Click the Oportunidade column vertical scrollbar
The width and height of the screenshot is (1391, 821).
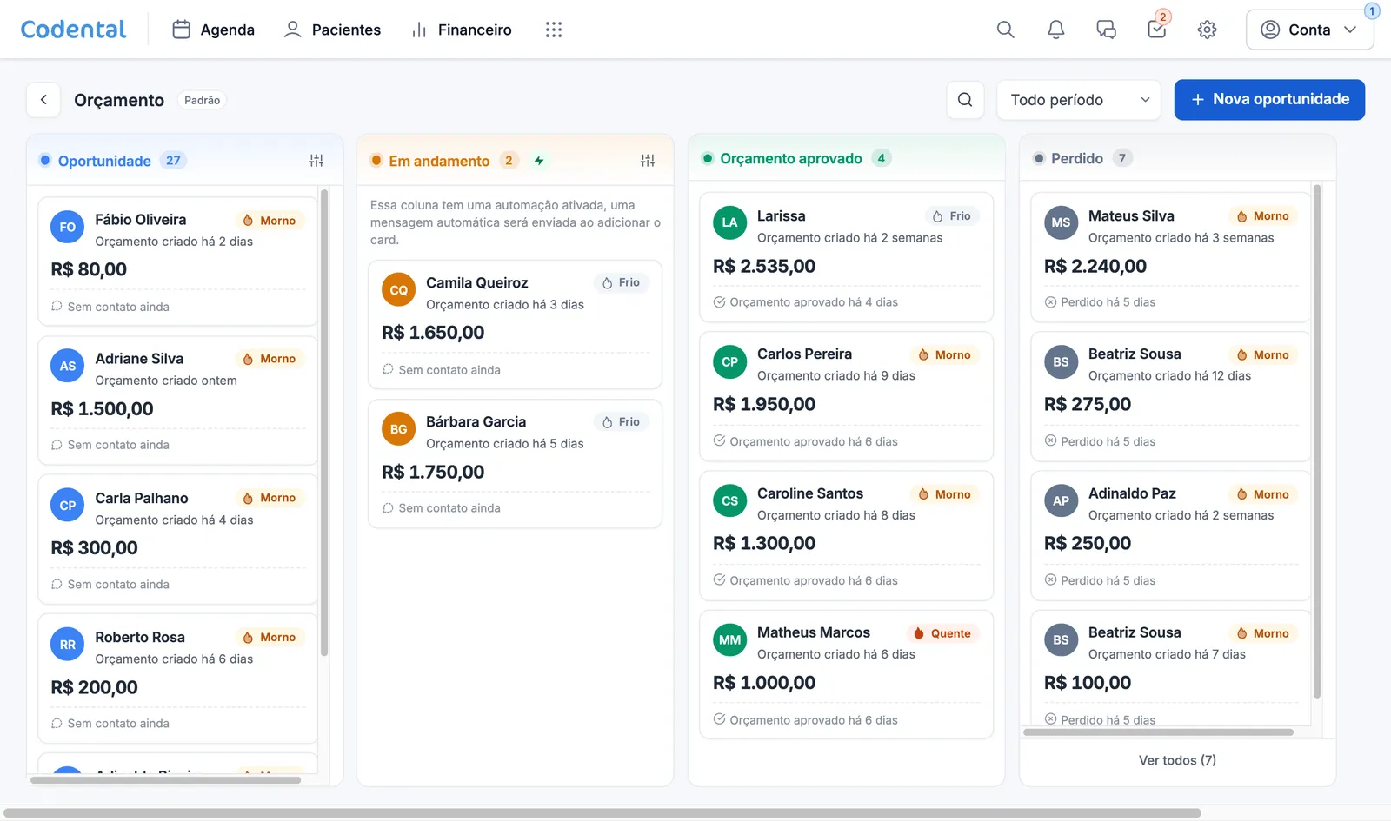[324, 422]
